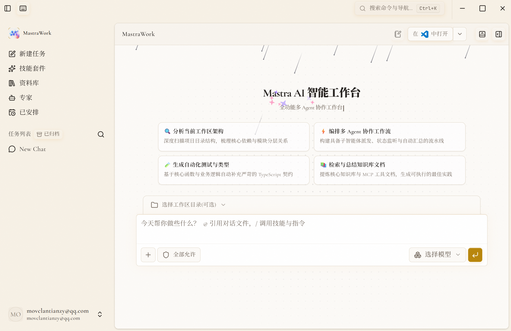The width and height of the screenshot is (511, 331).
Task: Click the new note edit icon in header
Action: point(398,34)
